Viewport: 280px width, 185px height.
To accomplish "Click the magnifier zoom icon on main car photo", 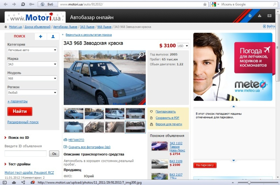I will click(x=142, y=54).
